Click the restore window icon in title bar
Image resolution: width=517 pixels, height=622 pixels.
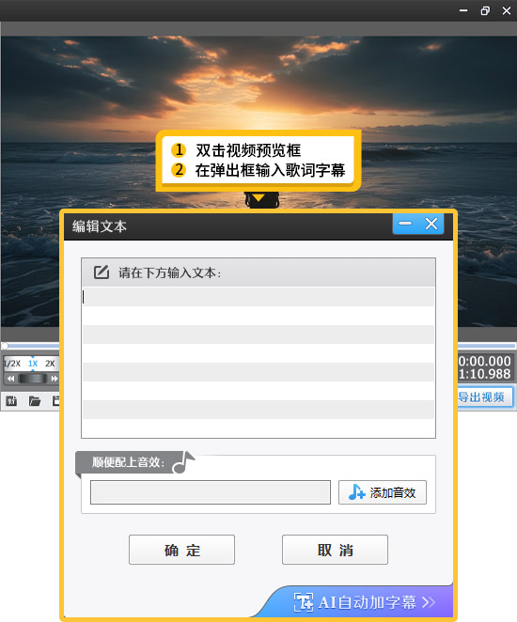coord(485,10)
